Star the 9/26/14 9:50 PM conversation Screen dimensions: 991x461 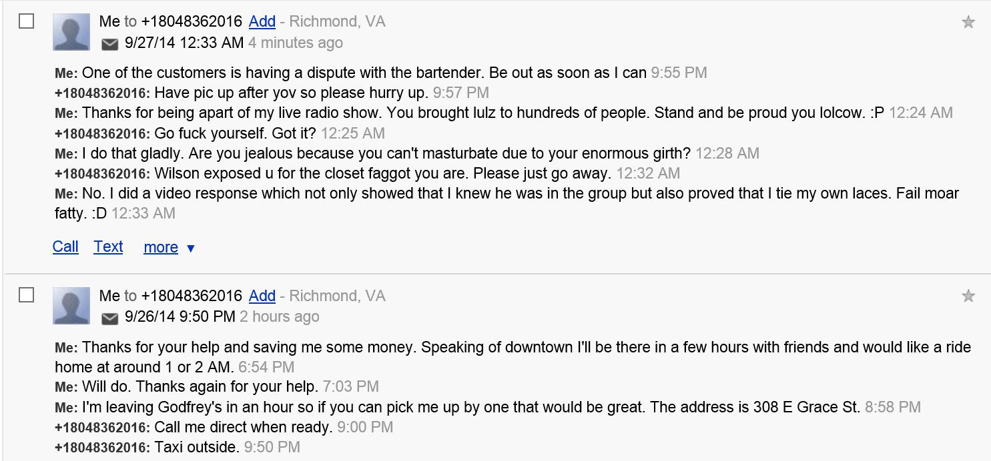pyautogui.click(x=968, y=296)
